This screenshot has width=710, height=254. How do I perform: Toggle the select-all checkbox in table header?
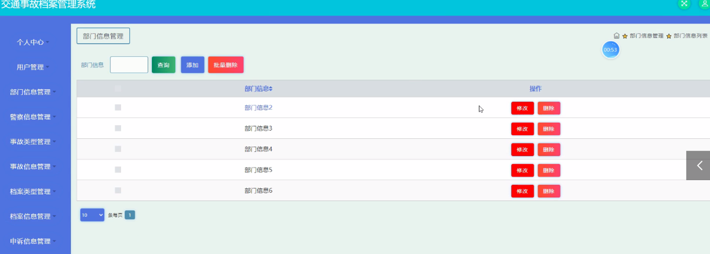118,89
